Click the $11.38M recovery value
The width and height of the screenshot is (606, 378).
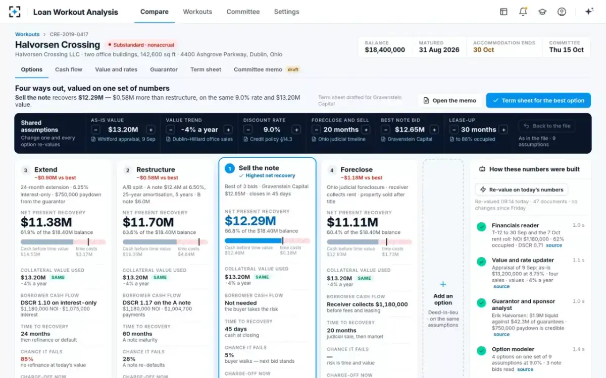tap(46, 222)
